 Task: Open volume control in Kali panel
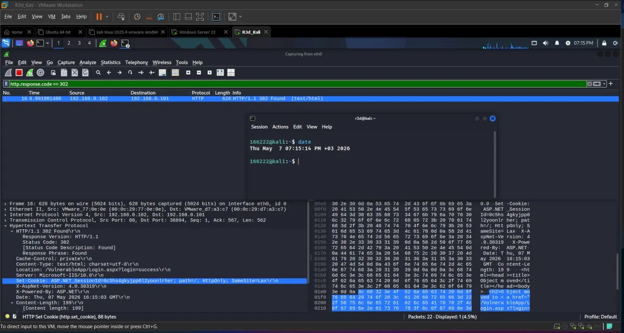click(x=545, y=43)
